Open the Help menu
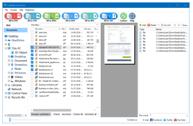The image size is (193, 126). coord(21,10)
